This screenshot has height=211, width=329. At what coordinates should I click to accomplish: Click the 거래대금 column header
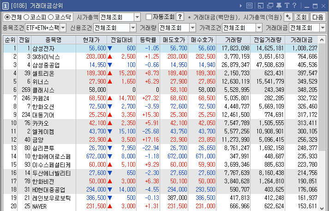(x=301, y=40)
